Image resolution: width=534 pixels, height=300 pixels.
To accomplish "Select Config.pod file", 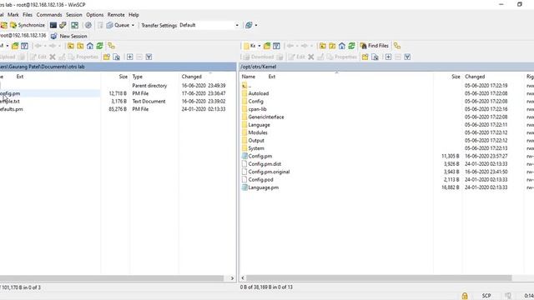I will point(260,180).
